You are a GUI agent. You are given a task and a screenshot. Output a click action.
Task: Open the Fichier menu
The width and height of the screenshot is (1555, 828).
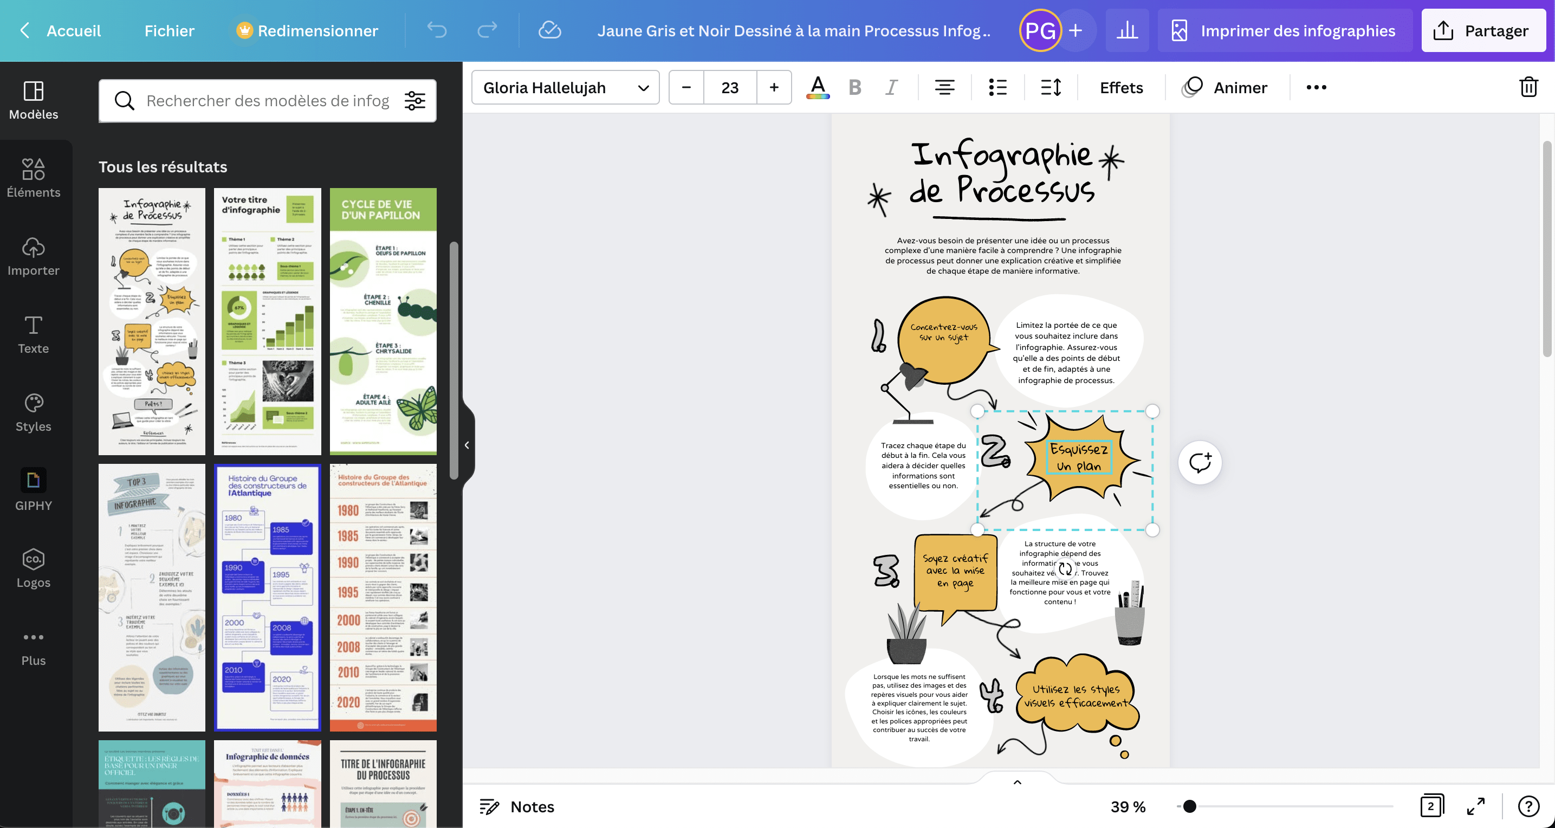pyautogui.click(x=169, y=30)
